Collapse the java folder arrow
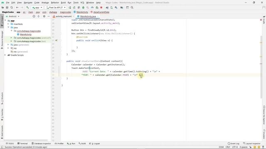Screen dimensions: 266x149 click(8, 27)
